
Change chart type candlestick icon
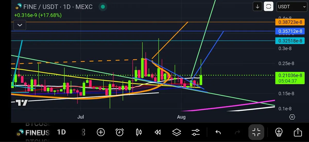pyautogui.click(x=139, y=132)
